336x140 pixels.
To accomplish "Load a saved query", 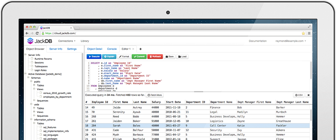I will [x=182, y=57].
